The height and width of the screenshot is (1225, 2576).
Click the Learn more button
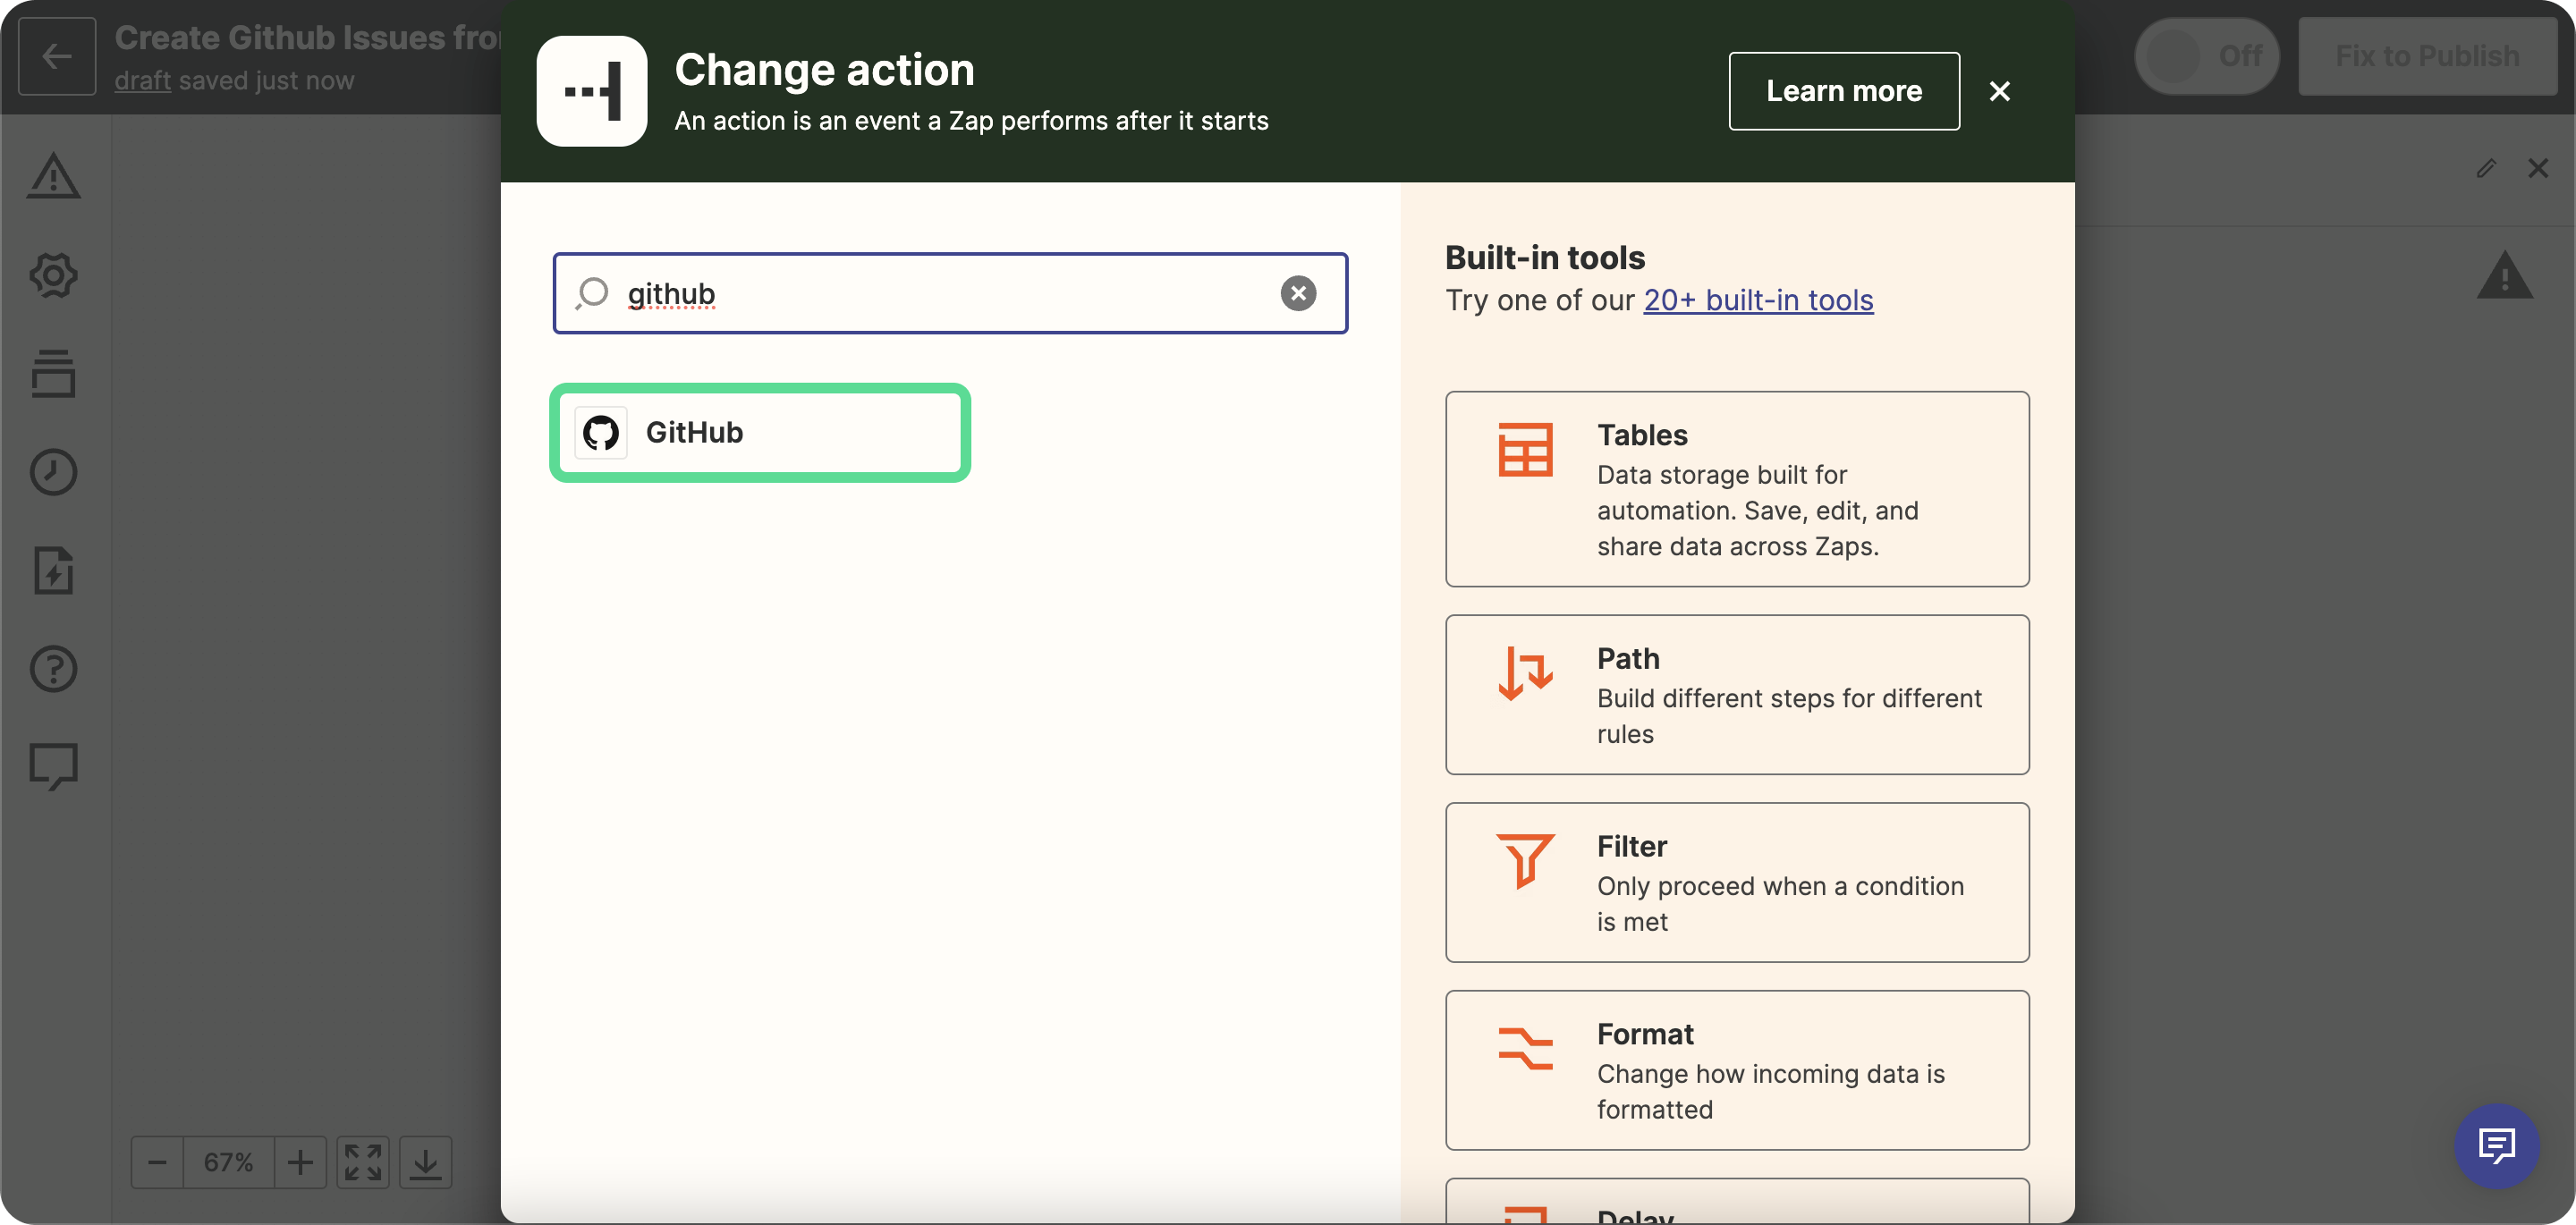point(1843,91)
